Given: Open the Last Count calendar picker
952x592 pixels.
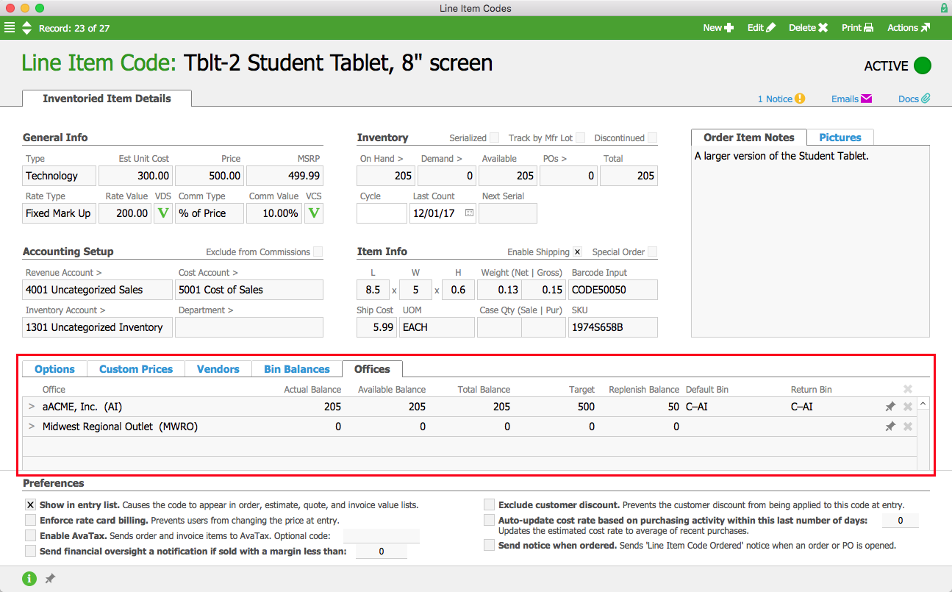Looking at the screenshot, I should click(469, 213).
